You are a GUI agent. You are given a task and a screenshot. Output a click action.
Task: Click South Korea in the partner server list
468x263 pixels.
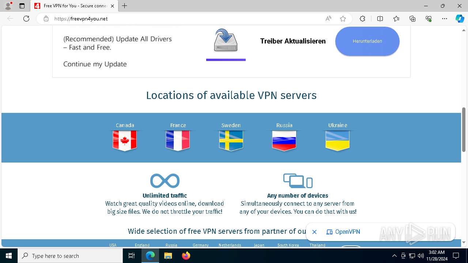coord(288,245)
